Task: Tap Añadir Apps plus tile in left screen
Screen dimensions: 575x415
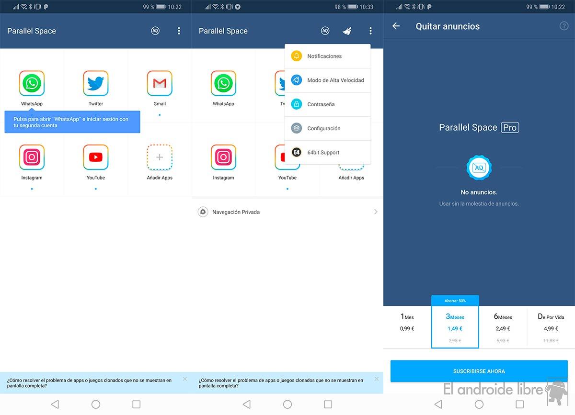Action: point(160,157)
